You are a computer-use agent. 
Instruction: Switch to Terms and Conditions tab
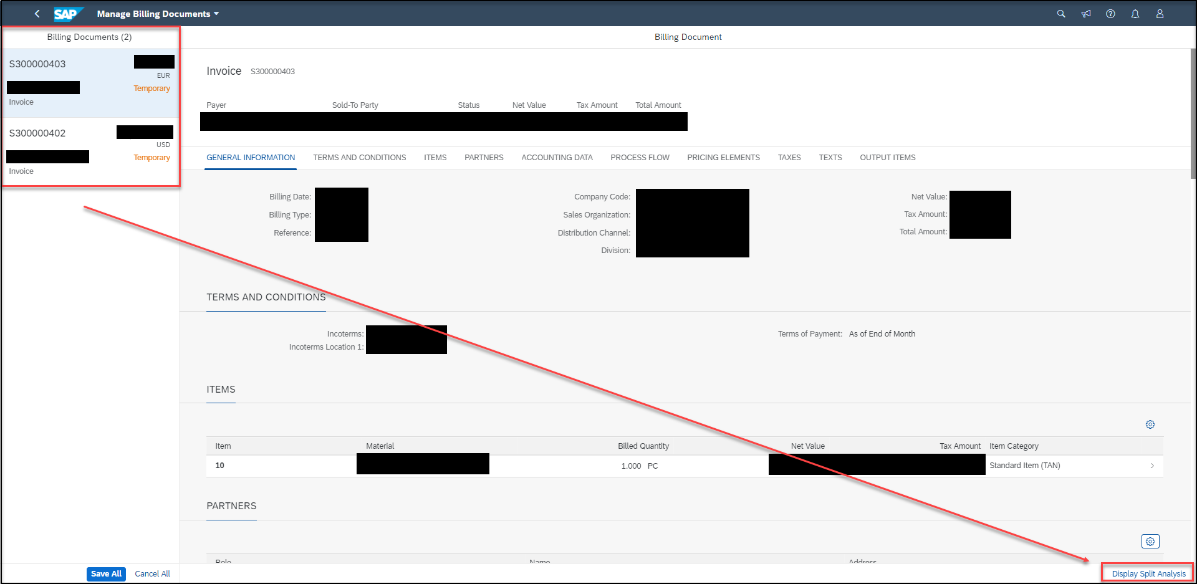360,158
